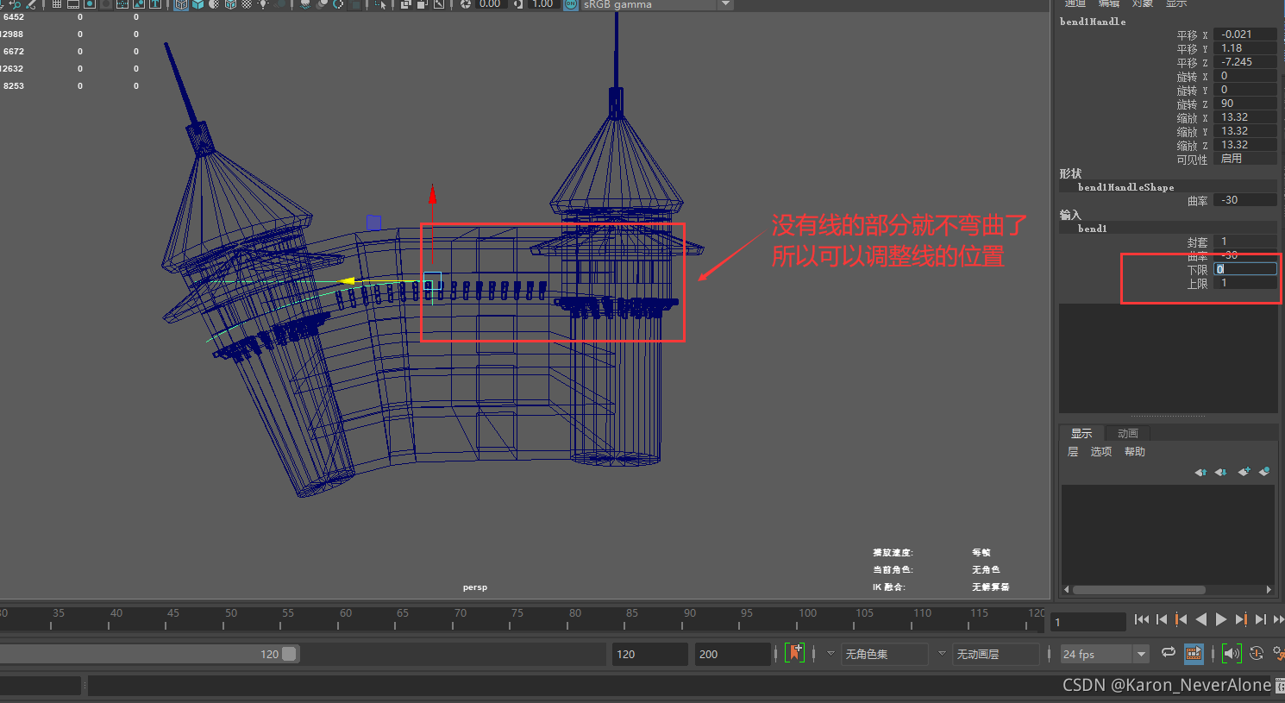
Task: Click animation end time field 200
Action: click(x=733, y=654)
